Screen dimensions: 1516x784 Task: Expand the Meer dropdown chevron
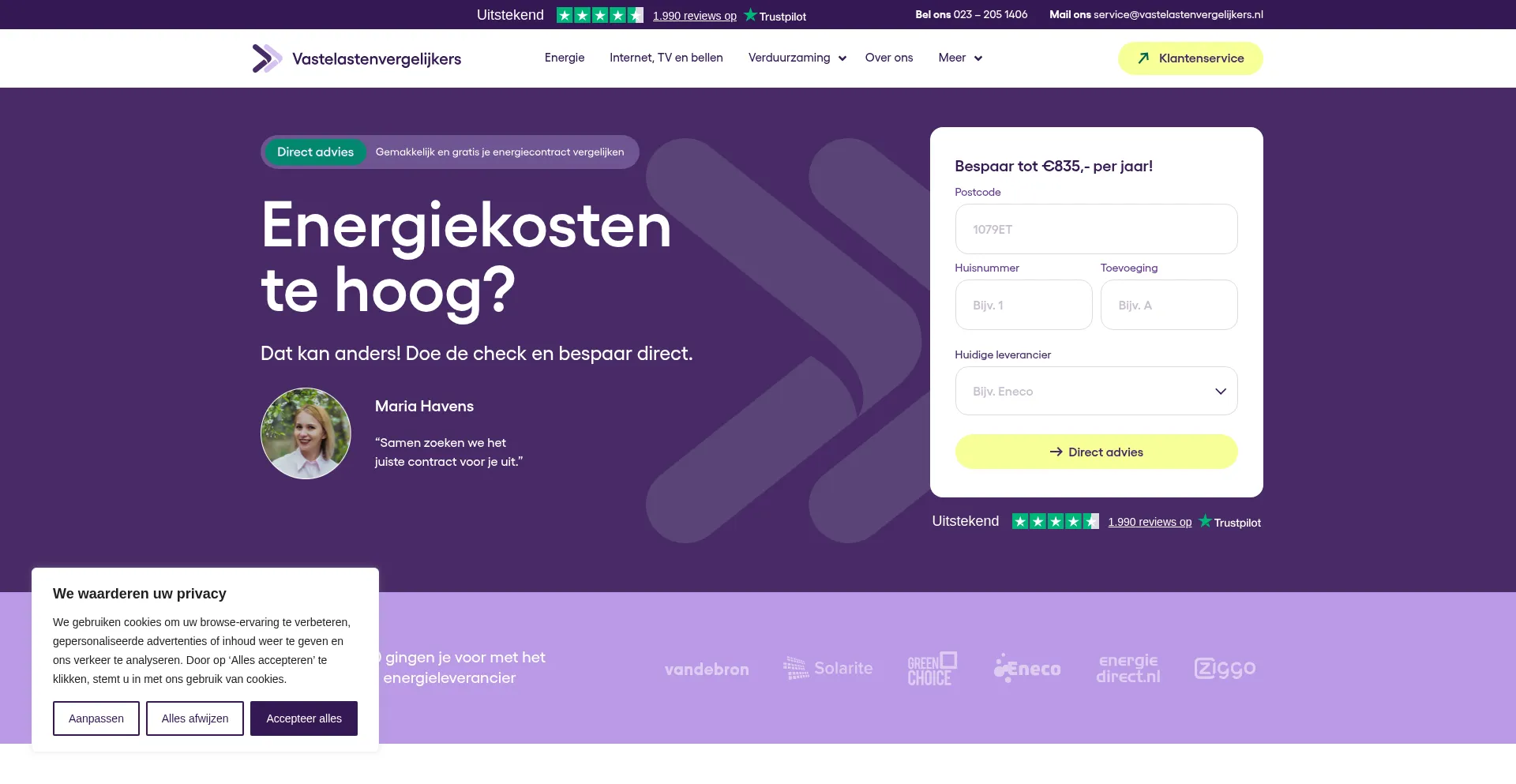click(x=978, y=58)
